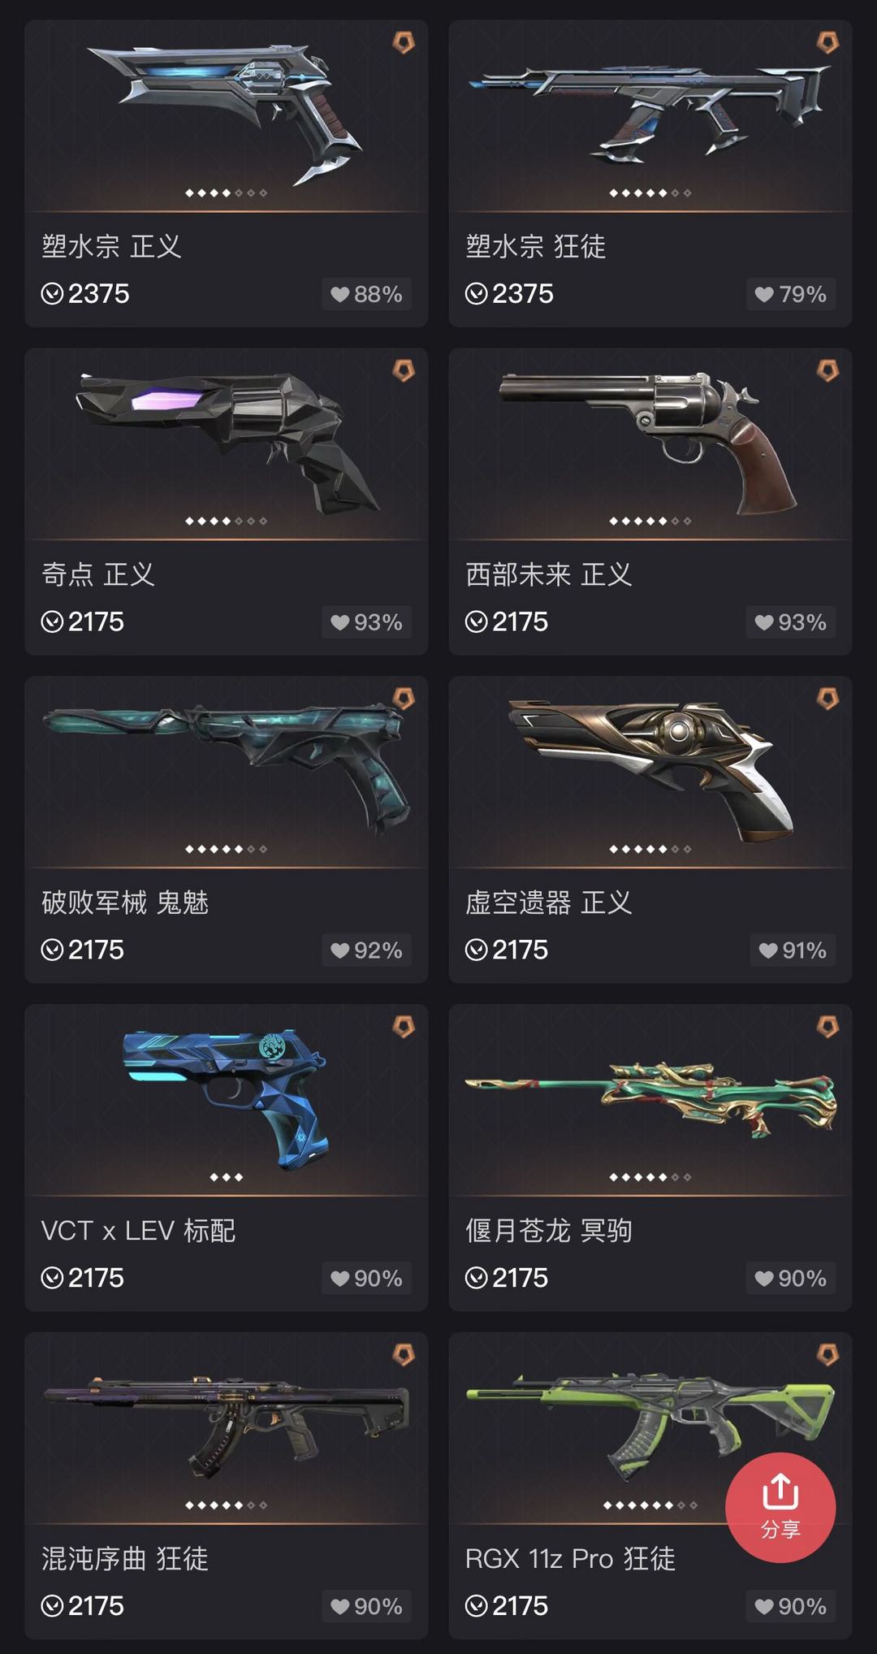Open the 奇点 正义 revolver image
877x1654 pixels.
[226, 443]
